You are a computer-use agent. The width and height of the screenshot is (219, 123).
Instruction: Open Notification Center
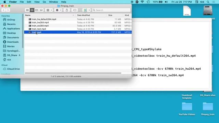[214, 2]
